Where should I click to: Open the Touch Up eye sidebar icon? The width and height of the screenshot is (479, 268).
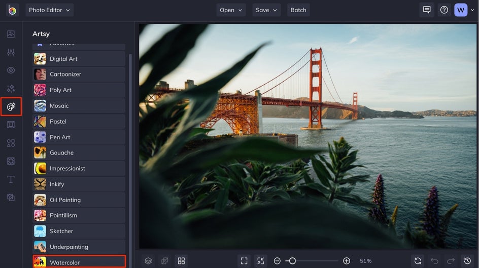pos(11,70)
